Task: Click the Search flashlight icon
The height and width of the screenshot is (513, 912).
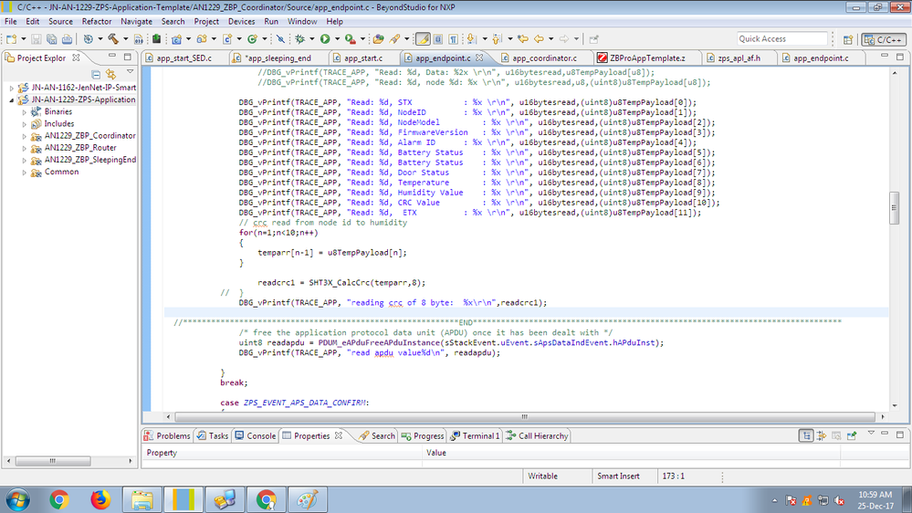Action: (x=395, y=39)
